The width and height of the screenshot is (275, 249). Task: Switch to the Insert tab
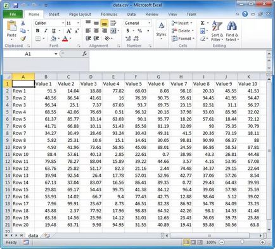click(54, 14)
